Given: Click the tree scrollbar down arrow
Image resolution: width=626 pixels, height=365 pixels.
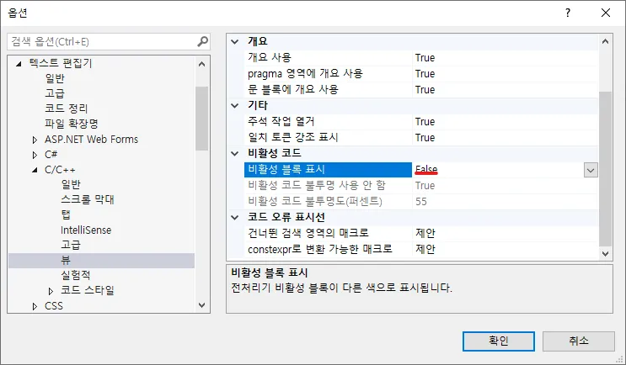Looking at the screenshot, I should 202,306.
